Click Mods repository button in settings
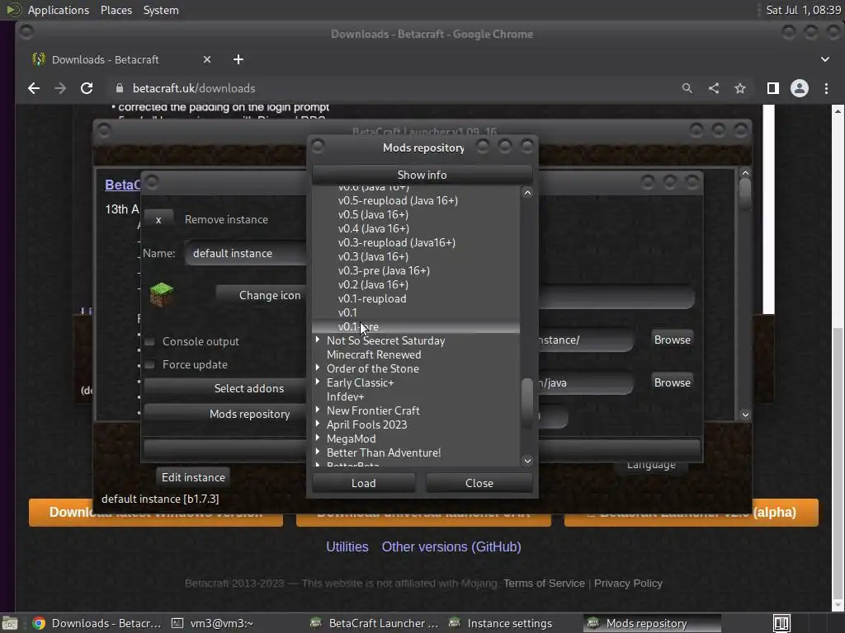Screen dimensions: 845x633 click(225, 414)
